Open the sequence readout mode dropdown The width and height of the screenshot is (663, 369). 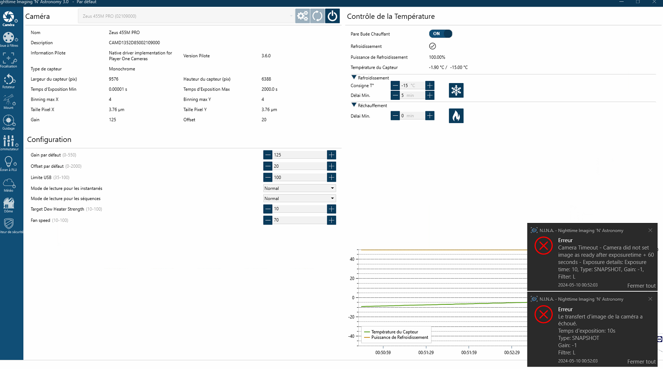click(299, 199)
